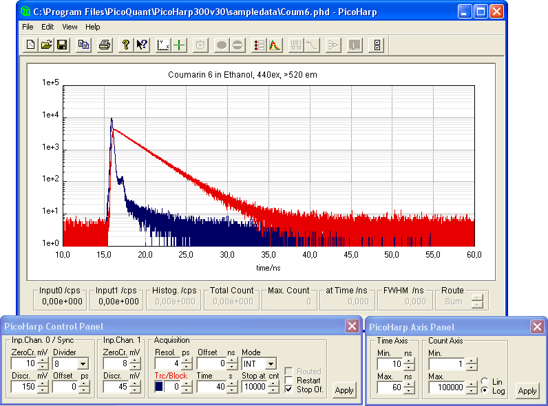Enable the Restart checkbox

click(x=288, y=380)
